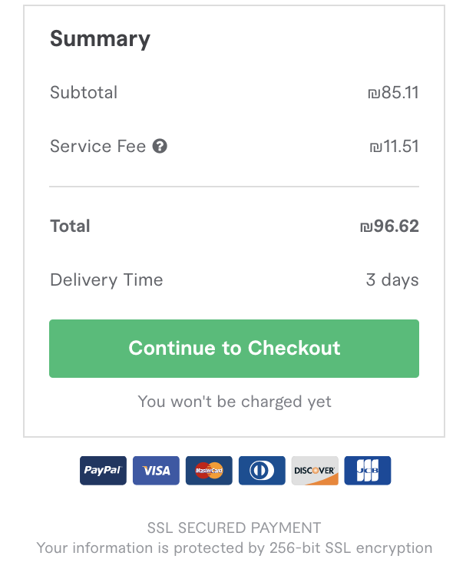
Task: Click the Subtotal label
Action: (x=84, y=92)
